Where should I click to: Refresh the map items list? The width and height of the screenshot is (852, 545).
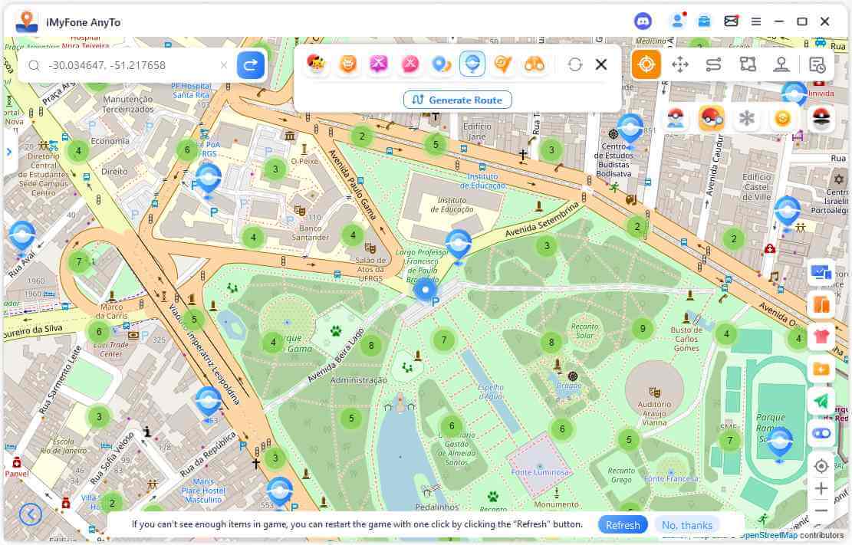pyautogui.click(x=575, y=64)
